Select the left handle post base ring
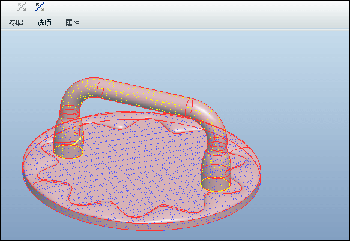The width and height of the screenshot is (350, 241). 68,152
